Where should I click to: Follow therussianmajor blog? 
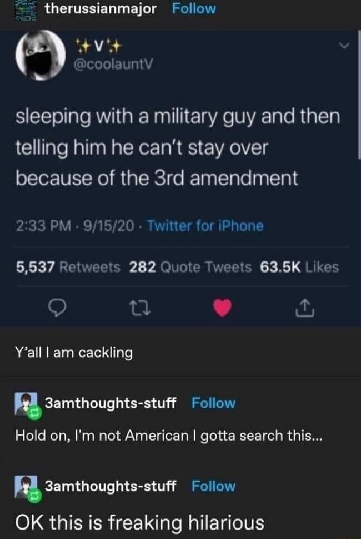[194, 8]
